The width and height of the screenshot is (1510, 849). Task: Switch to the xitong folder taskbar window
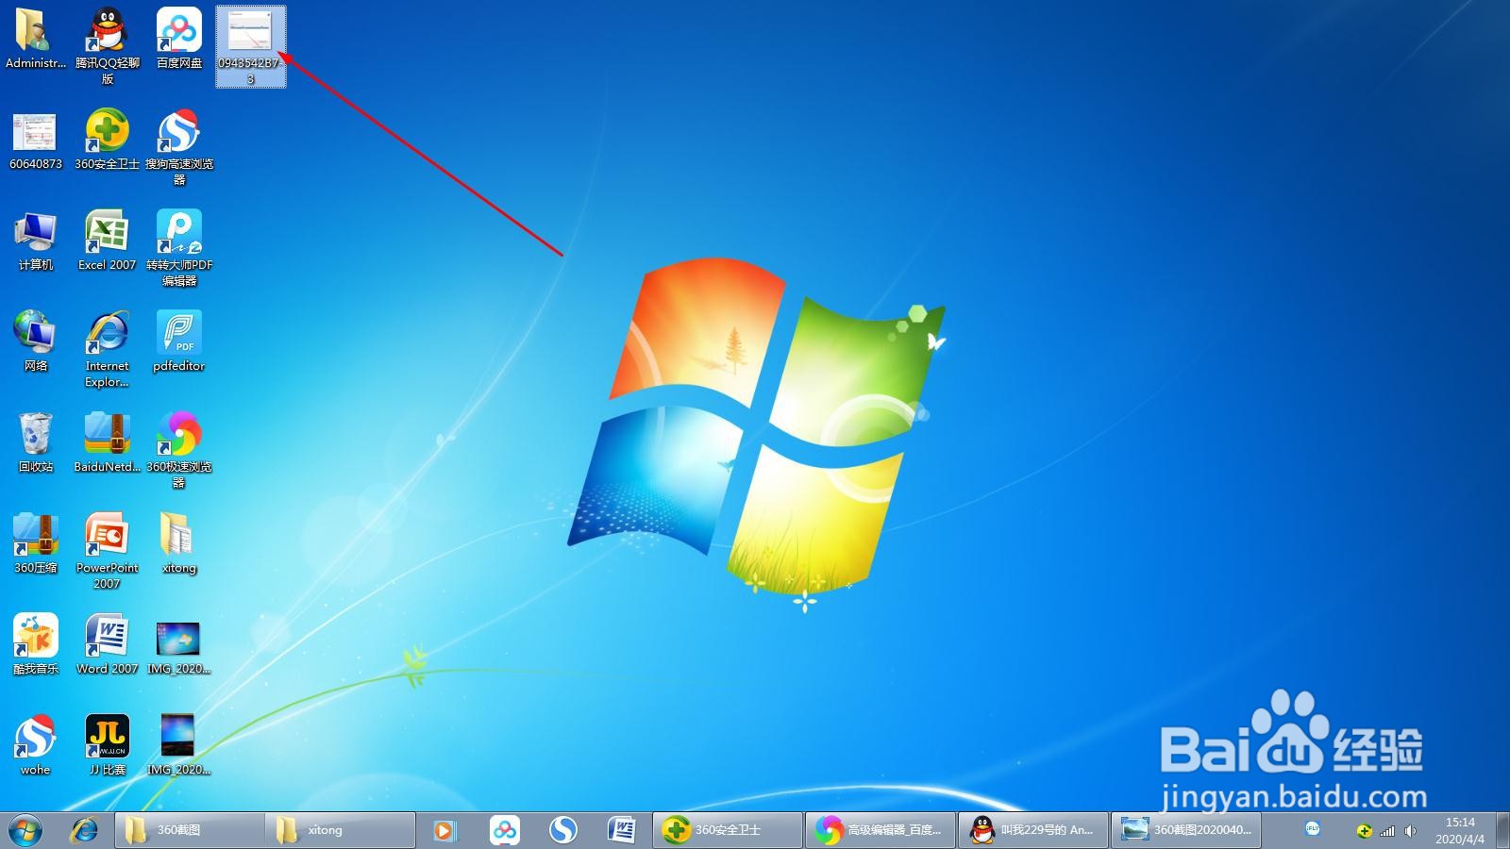[x=340, y=830]
